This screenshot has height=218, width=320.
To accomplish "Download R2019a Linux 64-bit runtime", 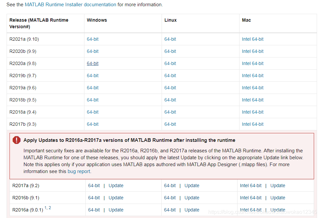I will pos(170,88).
